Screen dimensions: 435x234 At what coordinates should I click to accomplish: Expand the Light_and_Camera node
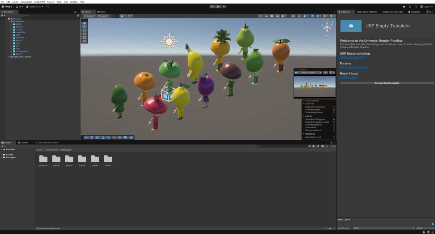point(9,57)
